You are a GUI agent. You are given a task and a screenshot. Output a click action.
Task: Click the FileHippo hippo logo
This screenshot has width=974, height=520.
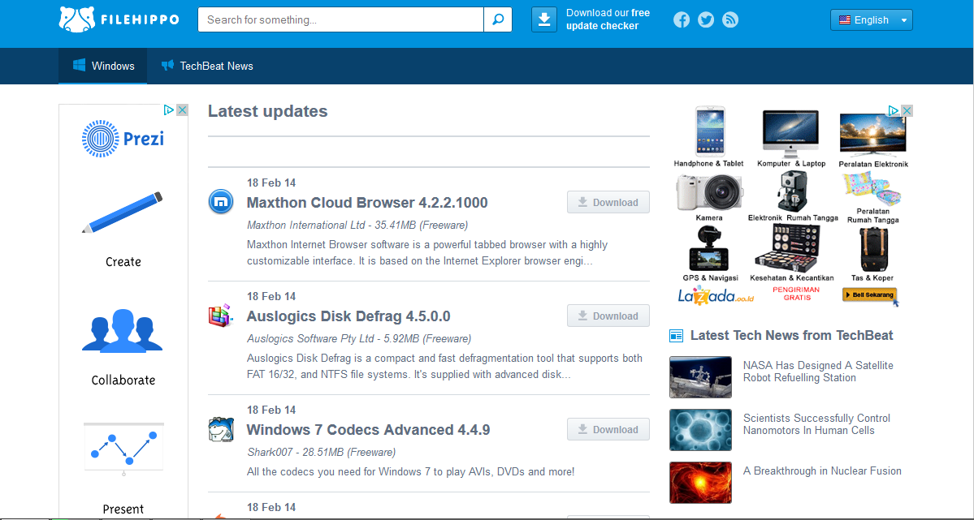[x=76, y=19]
